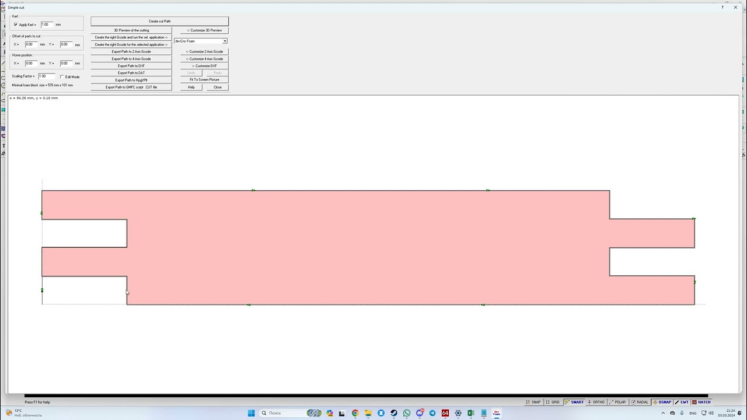The height and width of the screenshot is (420, 747).
Task: Open Telegram from the taskbar
Action: point(432,413)
